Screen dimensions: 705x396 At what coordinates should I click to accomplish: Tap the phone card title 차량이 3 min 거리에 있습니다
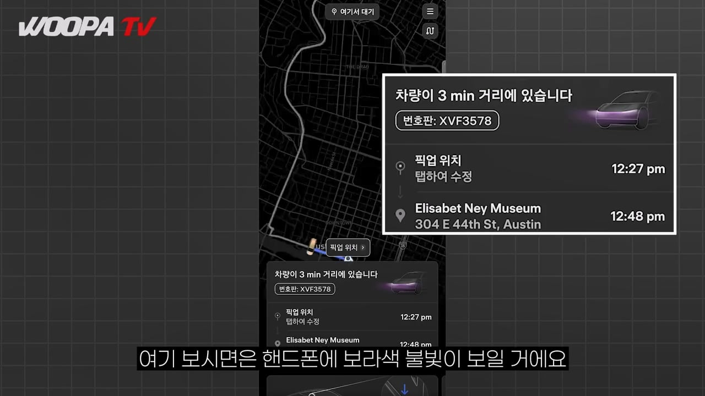326,274
